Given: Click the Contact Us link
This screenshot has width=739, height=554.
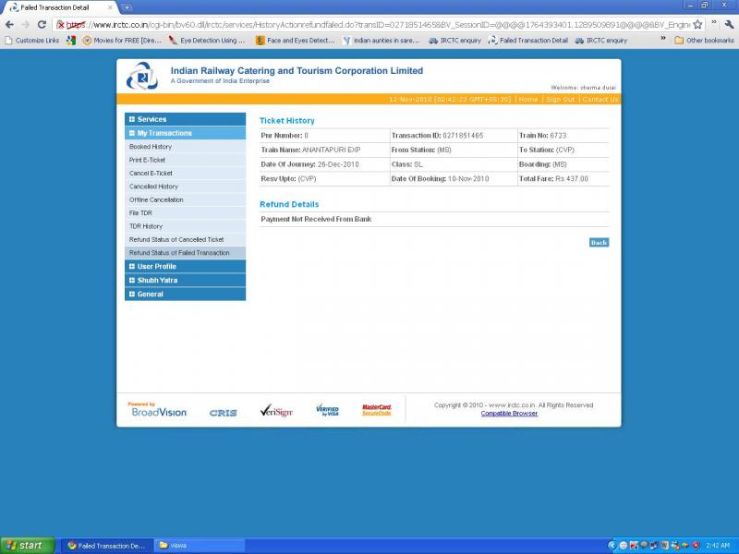Looking at the screenshot, I should pyautogui.click(x=600, y=100).
